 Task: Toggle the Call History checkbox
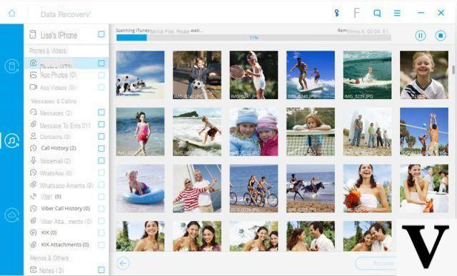tap(101, 148)
